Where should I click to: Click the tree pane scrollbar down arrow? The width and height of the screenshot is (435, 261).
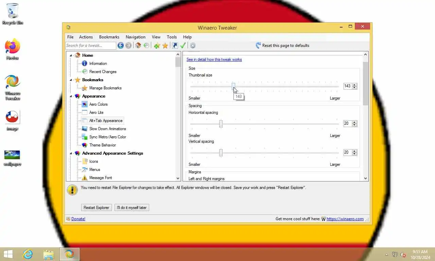(x=178, y=178)
